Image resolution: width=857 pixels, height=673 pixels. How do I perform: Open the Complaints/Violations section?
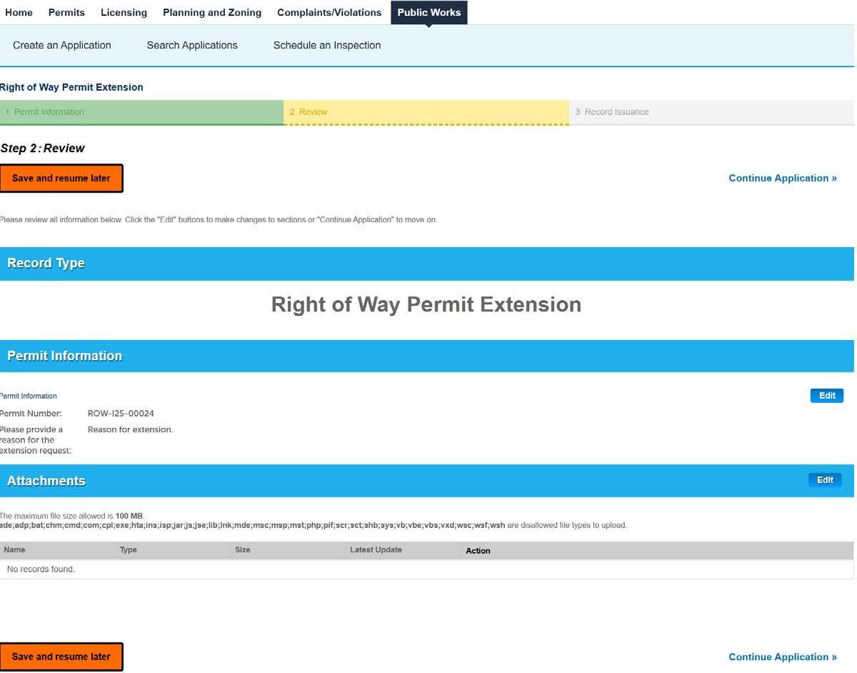[329, 12]
